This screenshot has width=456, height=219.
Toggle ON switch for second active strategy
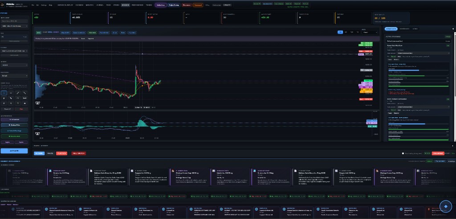click(448, 99)
